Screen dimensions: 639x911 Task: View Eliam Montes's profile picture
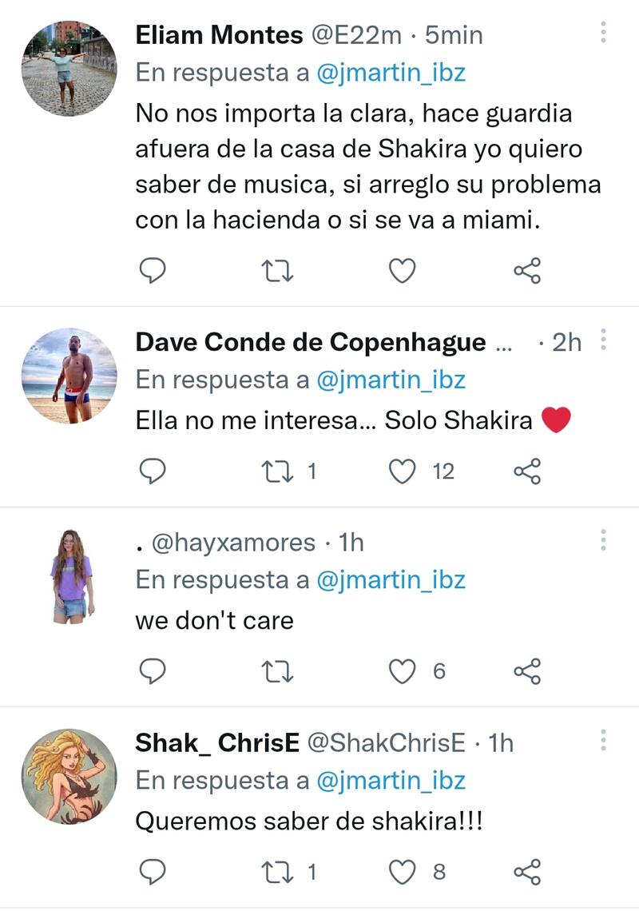pos(69,69)
